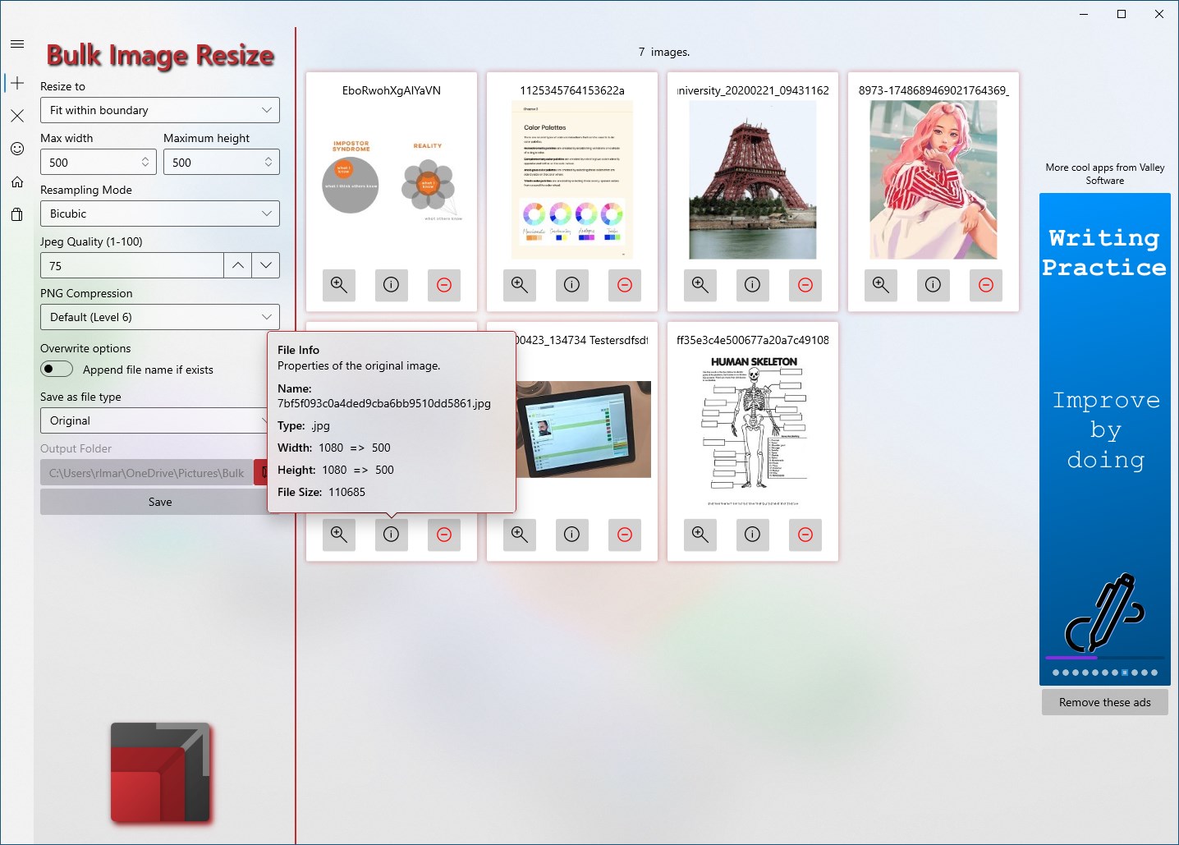1179x845 pixels.
Task: Click info icon below the File Info tooltip
Action: (x=392, y=535)
